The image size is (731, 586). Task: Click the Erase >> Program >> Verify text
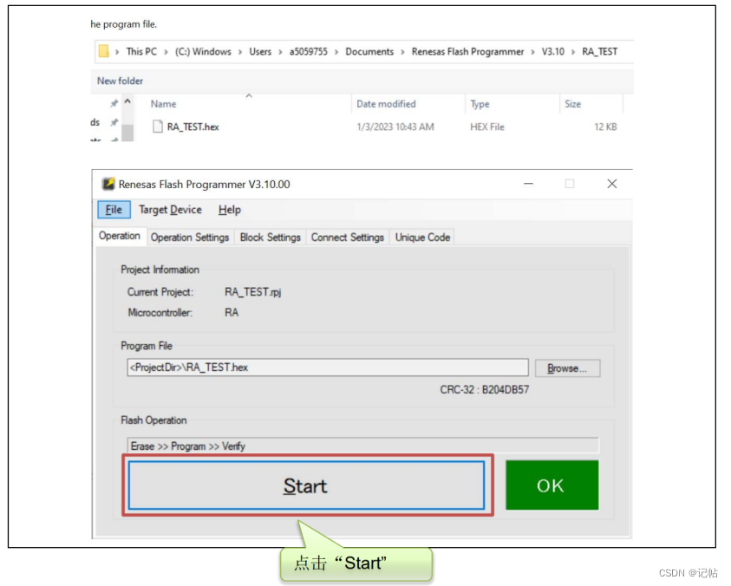point(187,446)
